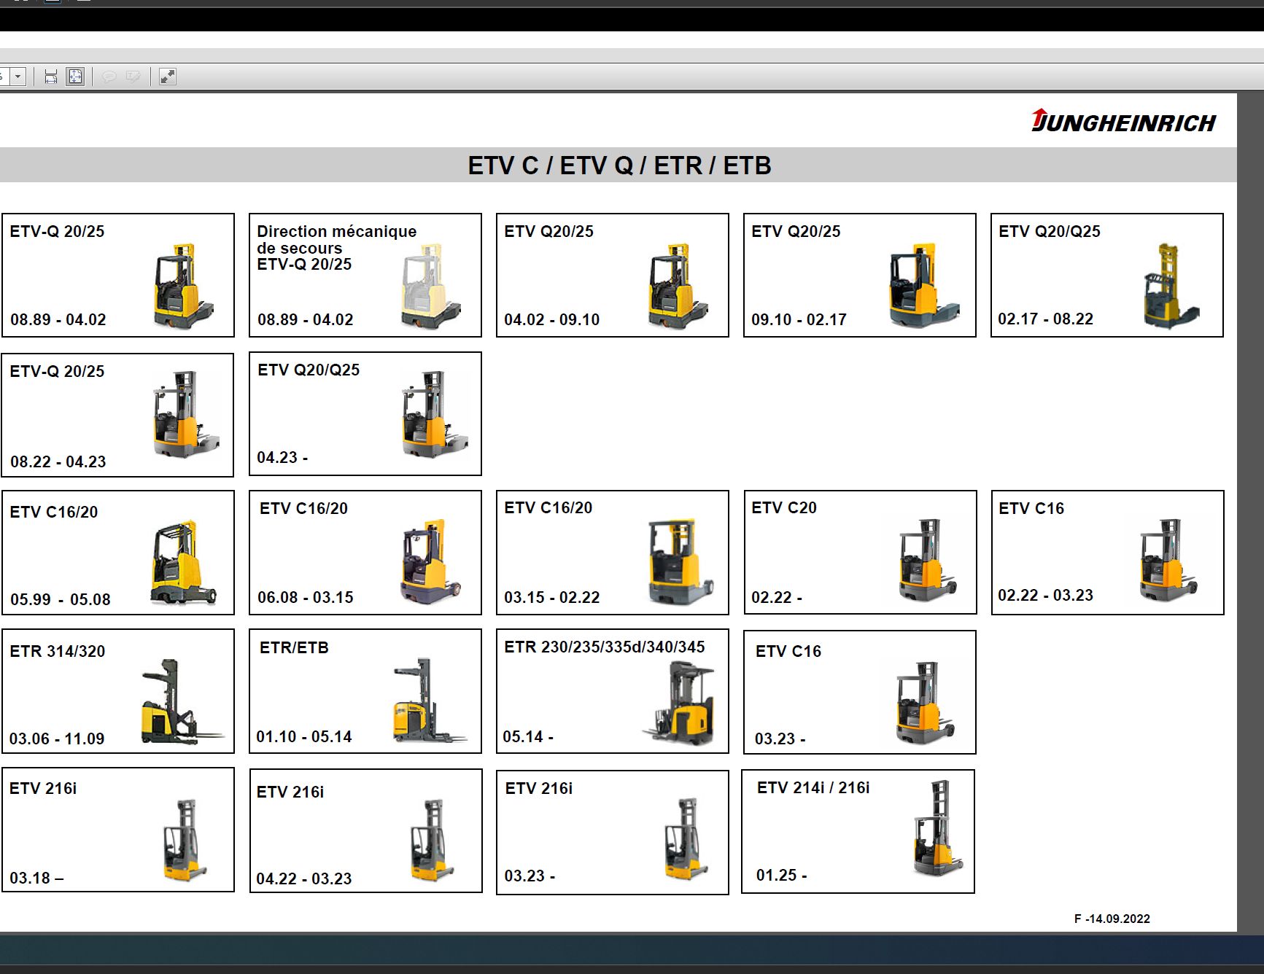Click the Jungheinrich logo
Screen dimensions: 1264x974
[x=1123, y=121]
